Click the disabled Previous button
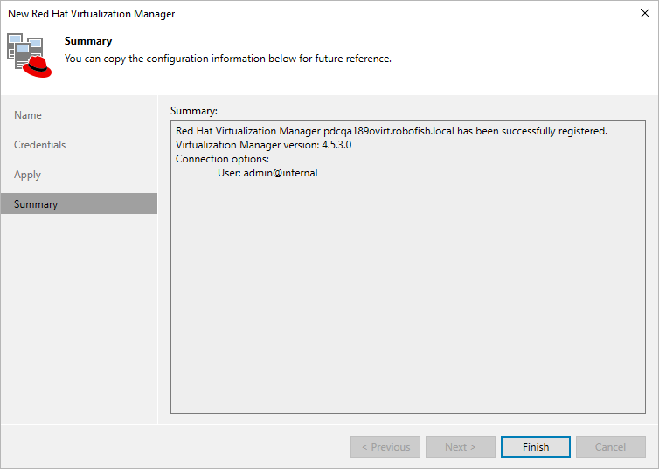This screenshot has height=469, width=659. [385, 447]
